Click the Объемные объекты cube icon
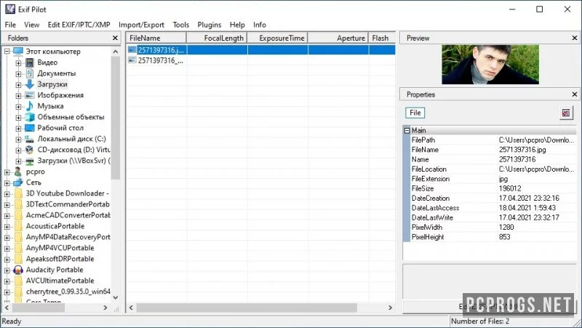Screen dimensions: 582x328 coord(30,117)
